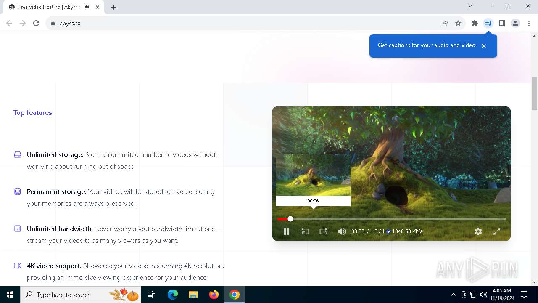This screenshot has height=303, width=538.
Task: Mute the video player volume
Action: [342, 231]
